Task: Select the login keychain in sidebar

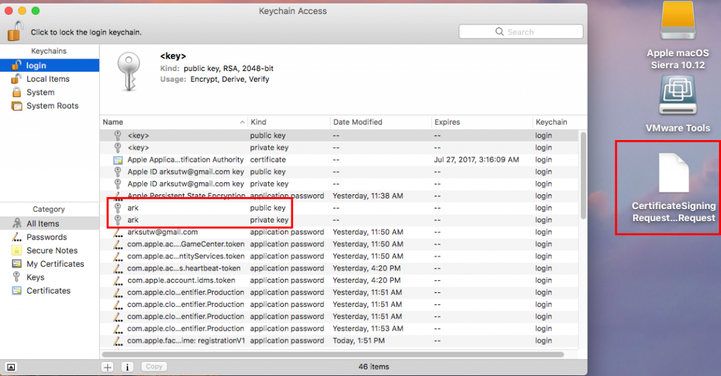Action: tap(50, 65)
